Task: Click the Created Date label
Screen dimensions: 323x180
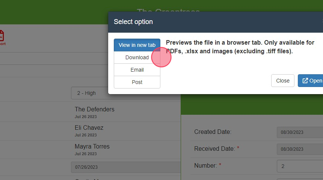Action: click(213, 132)
